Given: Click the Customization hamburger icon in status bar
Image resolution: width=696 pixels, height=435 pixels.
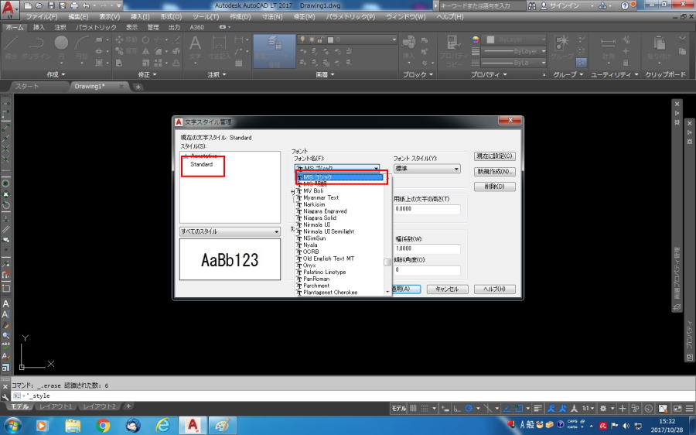Looking at the screenshot, I should tap(689, 409).
